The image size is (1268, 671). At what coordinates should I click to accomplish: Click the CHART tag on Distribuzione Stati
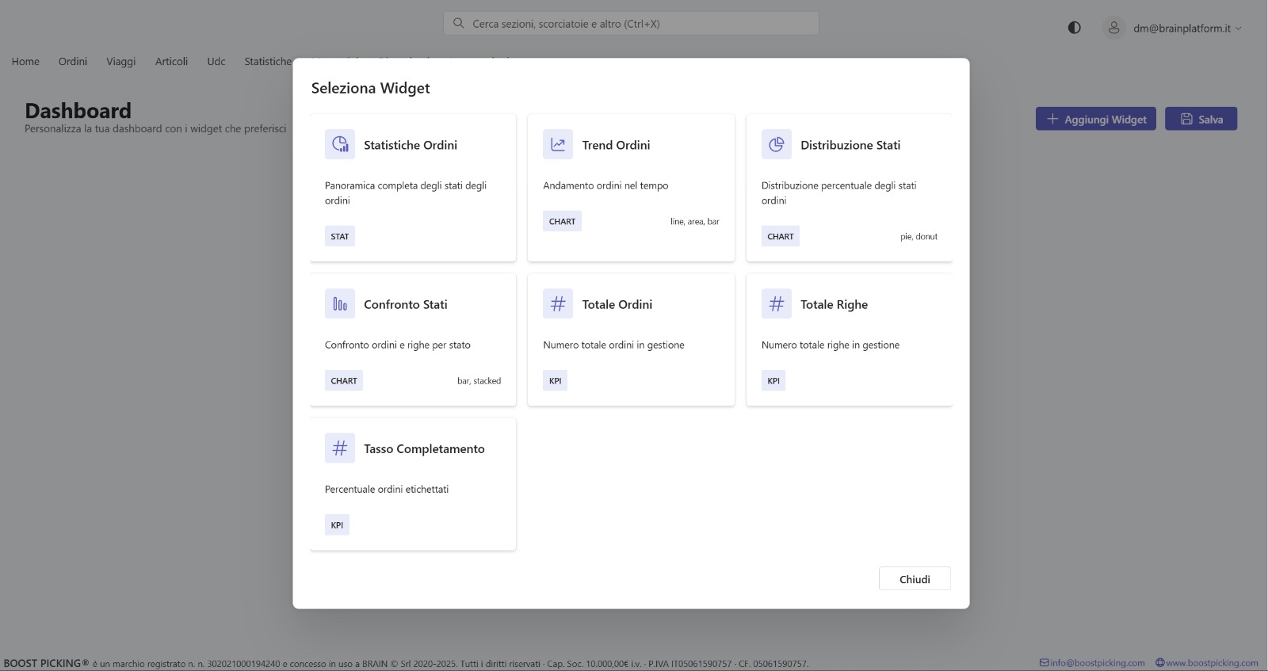[781, 236]
